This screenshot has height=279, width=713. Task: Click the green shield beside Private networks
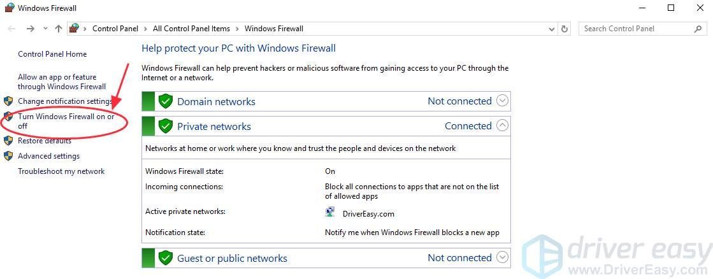pyautogui.click(x=166, y=126)
